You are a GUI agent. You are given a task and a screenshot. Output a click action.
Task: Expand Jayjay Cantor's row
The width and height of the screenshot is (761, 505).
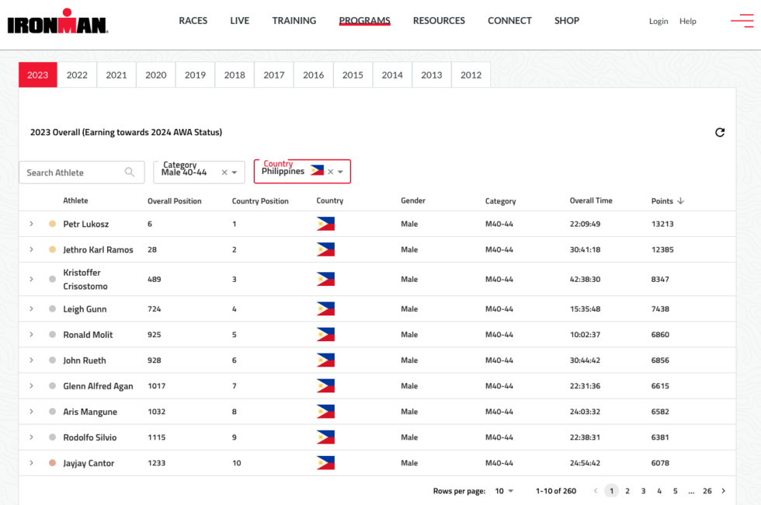tap(32, 463)
